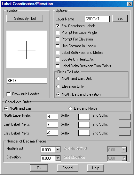Check Use Commas in Labels
The height and width of the screenshot is (175, 134).
point(58,46)
